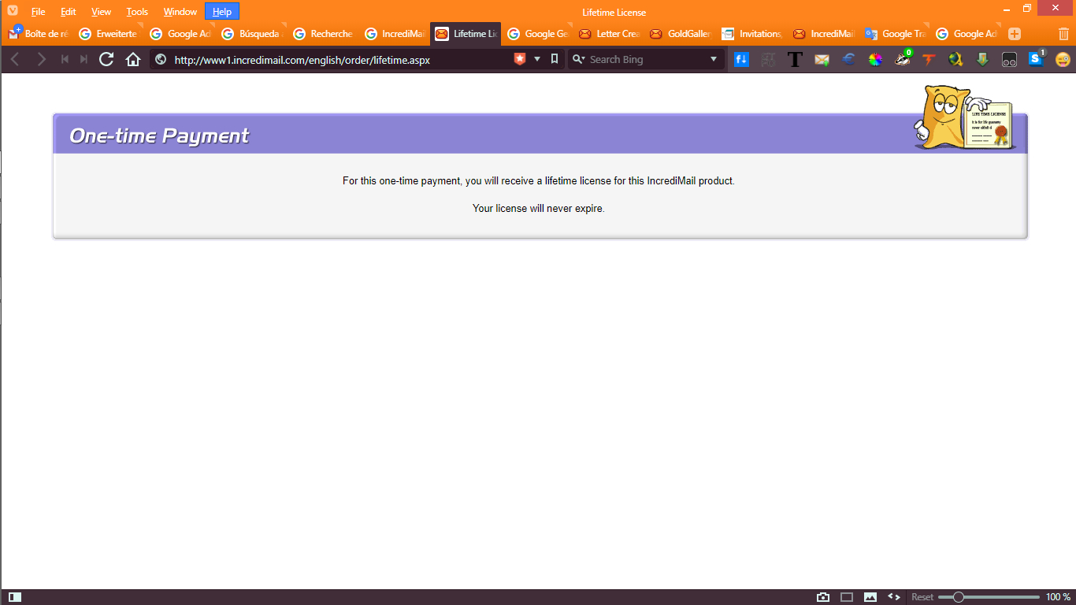
Task: Click the color wheel extension icon
Action: coord(875,59)
